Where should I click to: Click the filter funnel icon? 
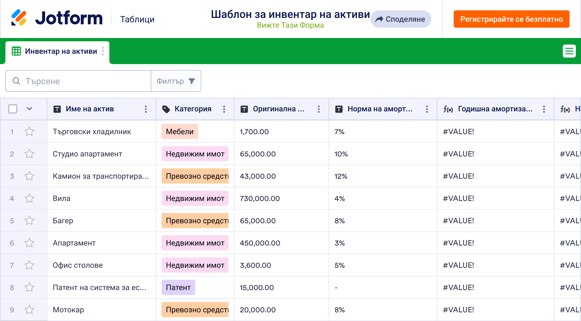(192, 81)
